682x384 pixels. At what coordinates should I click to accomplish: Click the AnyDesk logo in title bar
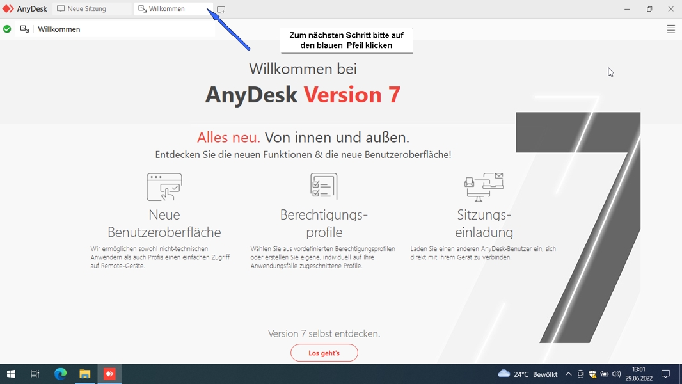[25, 9]
